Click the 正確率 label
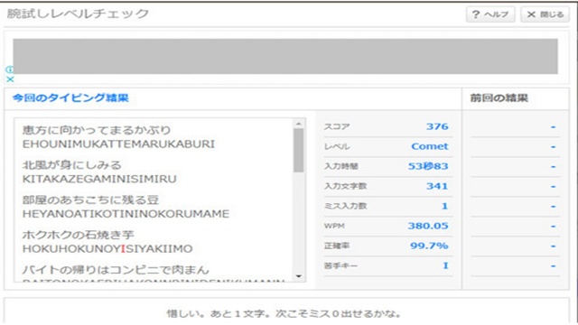This screenshot has width=578, height=325. [337, 246]
